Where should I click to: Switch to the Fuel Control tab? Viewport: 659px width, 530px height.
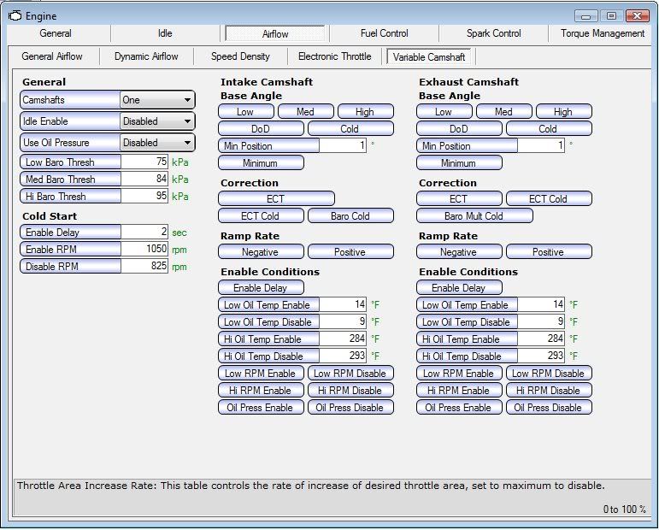(384, 33)
